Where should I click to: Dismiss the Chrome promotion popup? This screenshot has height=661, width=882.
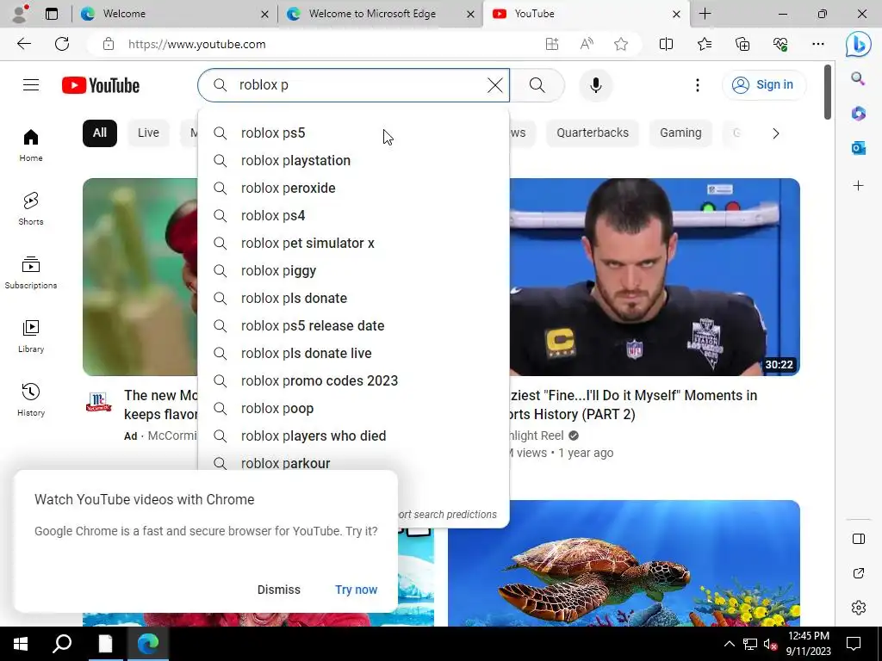coord(279,590)
